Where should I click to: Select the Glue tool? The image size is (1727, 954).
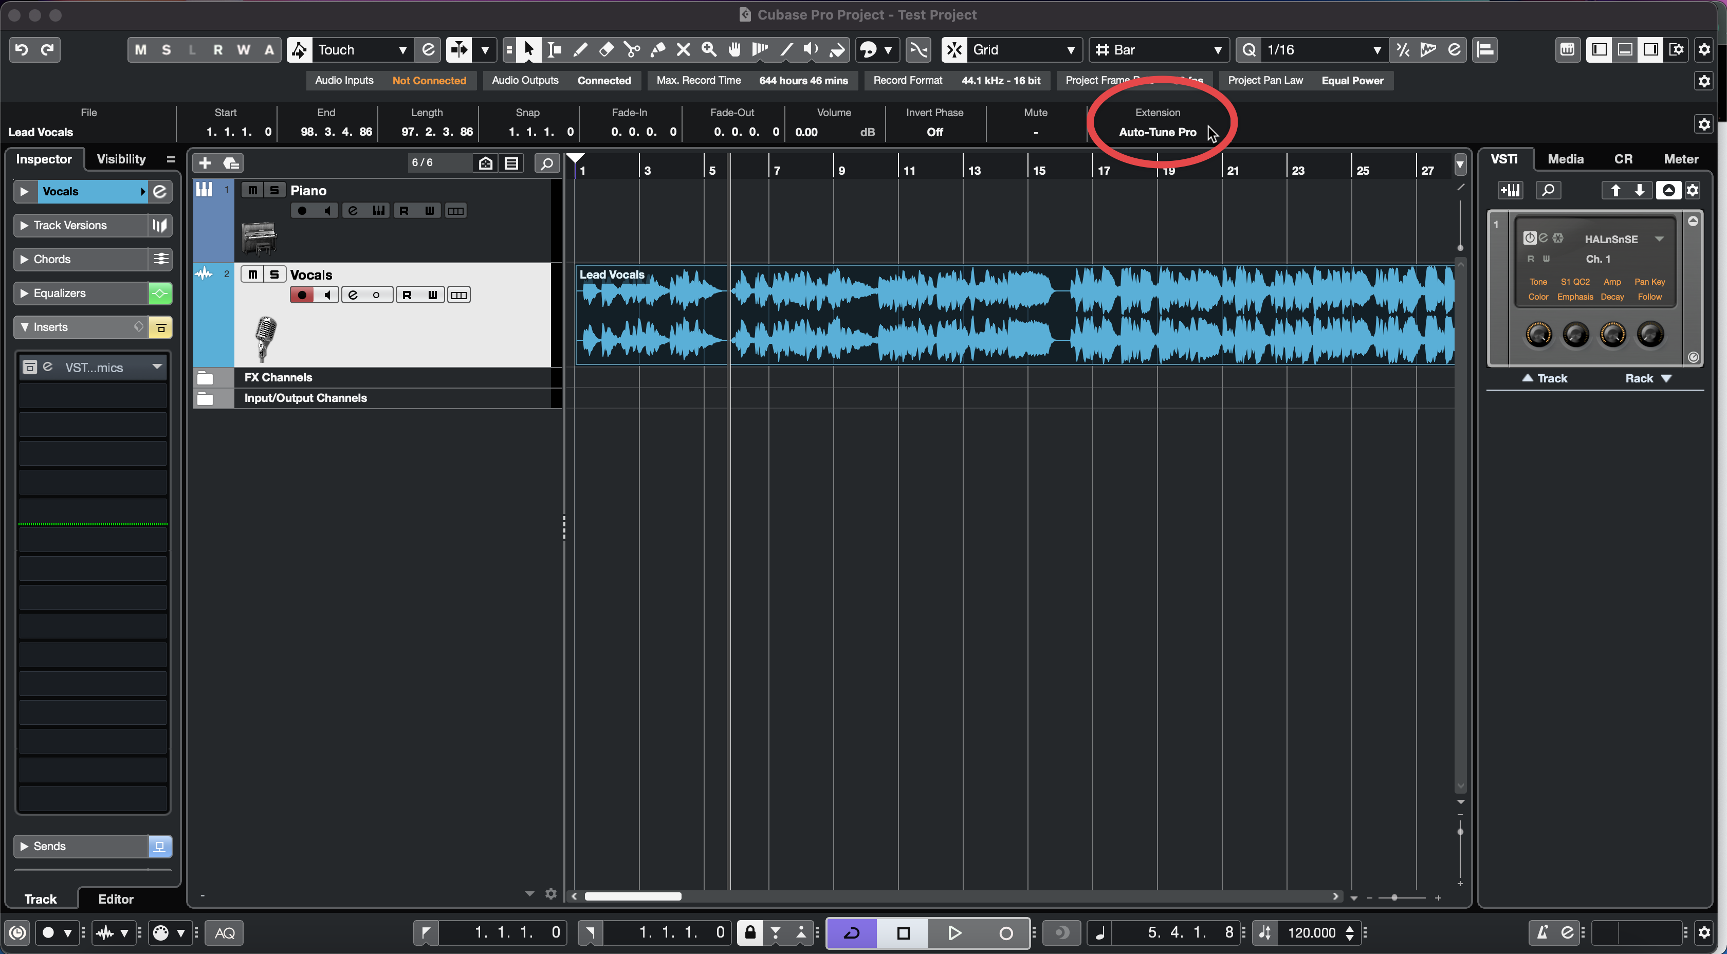coord(658,50)
